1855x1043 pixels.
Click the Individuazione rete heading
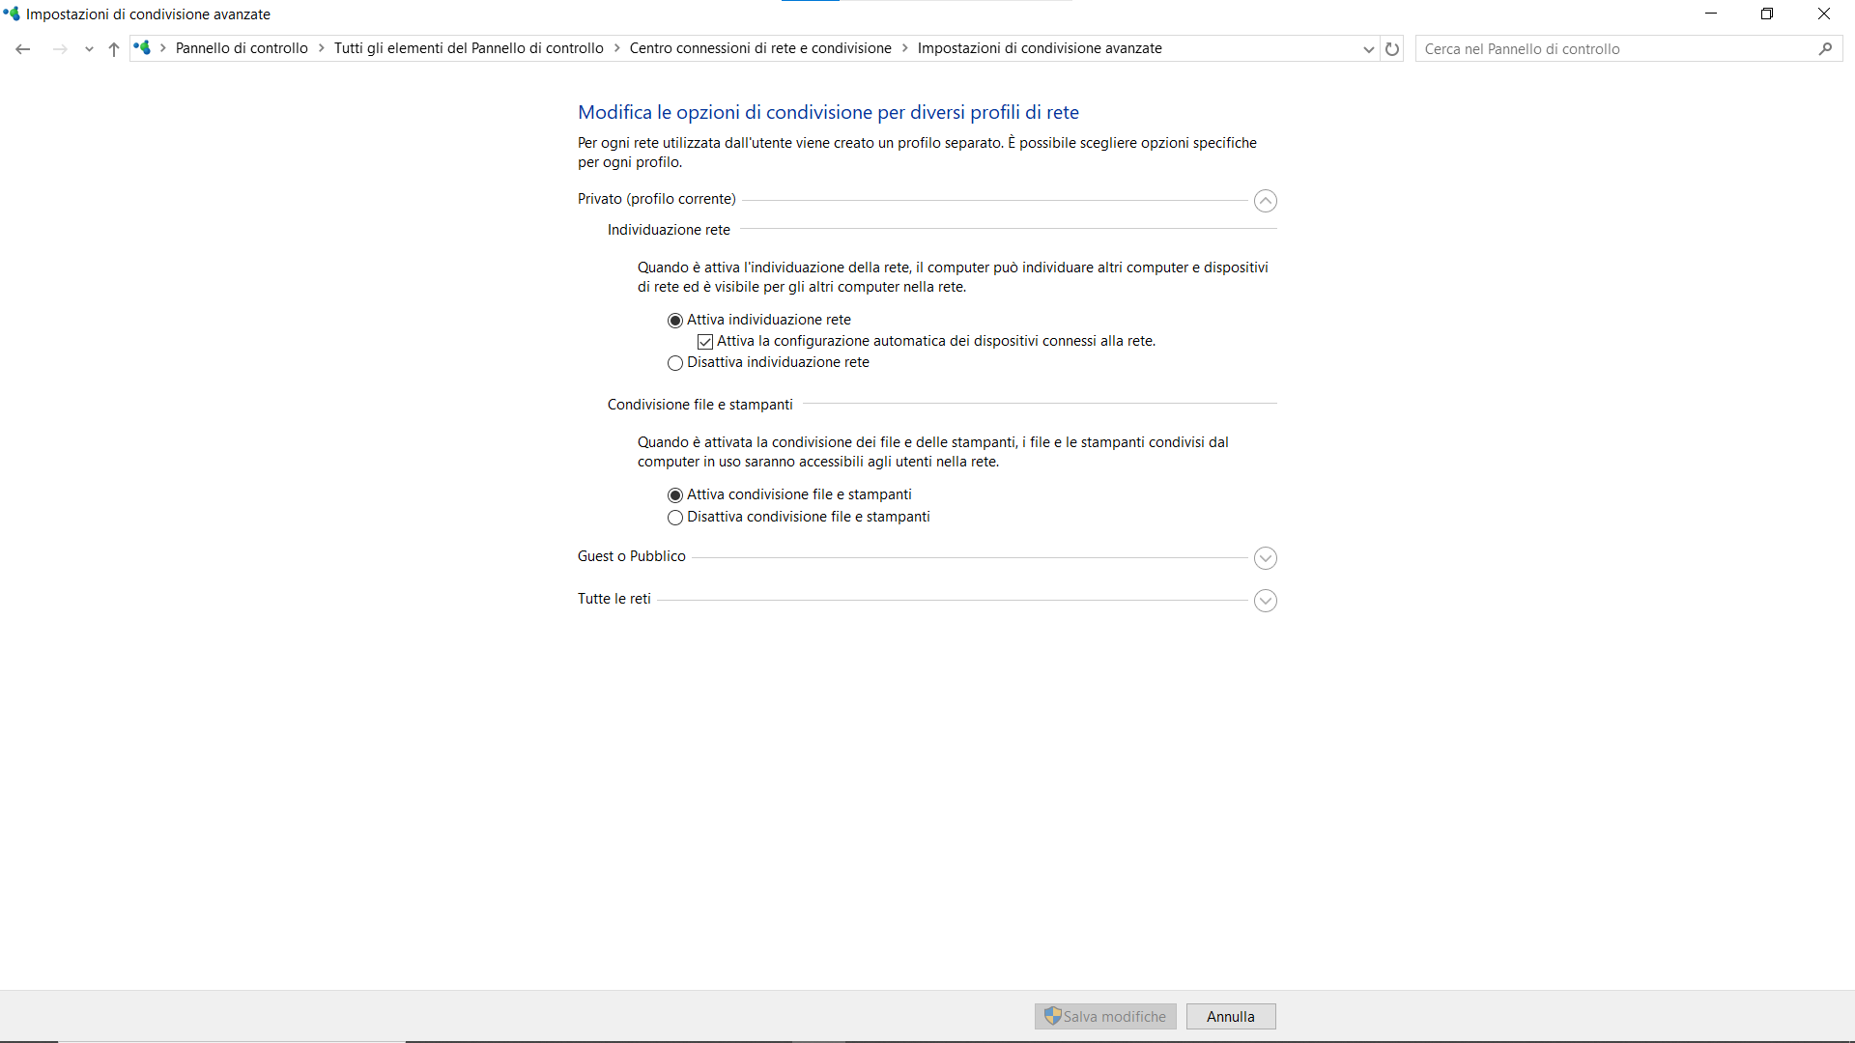tap(669, 230)
